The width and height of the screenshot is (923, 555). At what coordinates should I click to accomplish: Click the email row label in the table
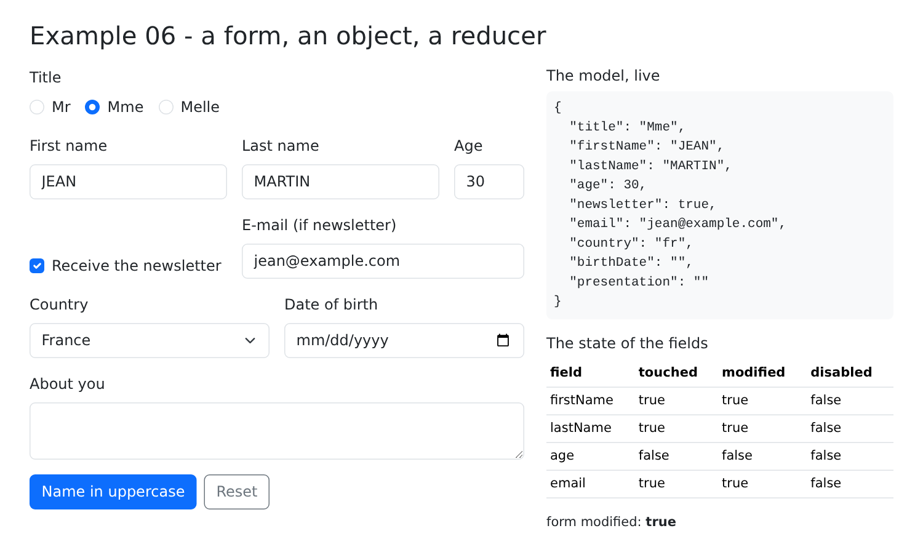click(567, 483)
